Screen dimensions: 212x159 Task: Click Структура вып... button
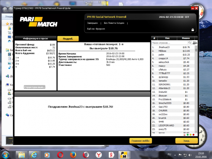34,87
